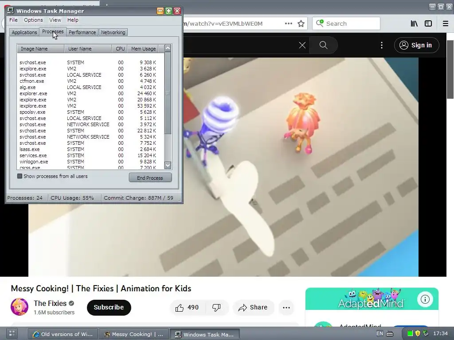Sort processes by User Name column

tap(88, 49)
